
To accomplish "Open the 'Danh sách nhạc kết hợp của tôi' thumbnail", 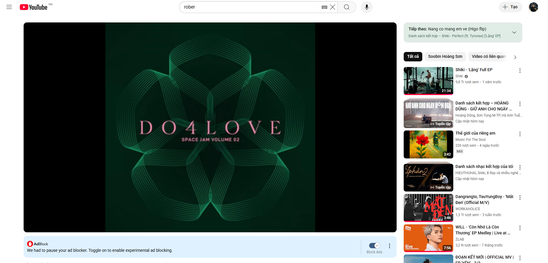I will [428, 177].
